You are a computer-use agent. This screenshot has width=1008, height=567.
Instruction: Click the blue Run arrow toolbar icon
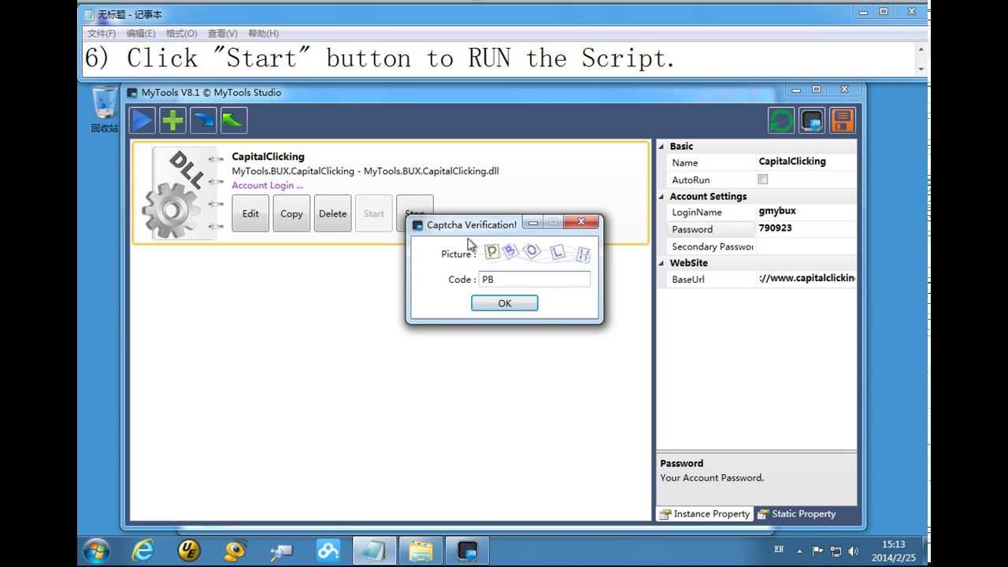click(x=143, y=120)
